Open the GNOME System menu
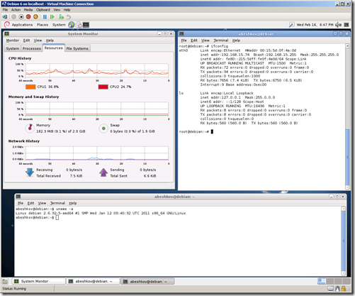 (x=59, y=25)
